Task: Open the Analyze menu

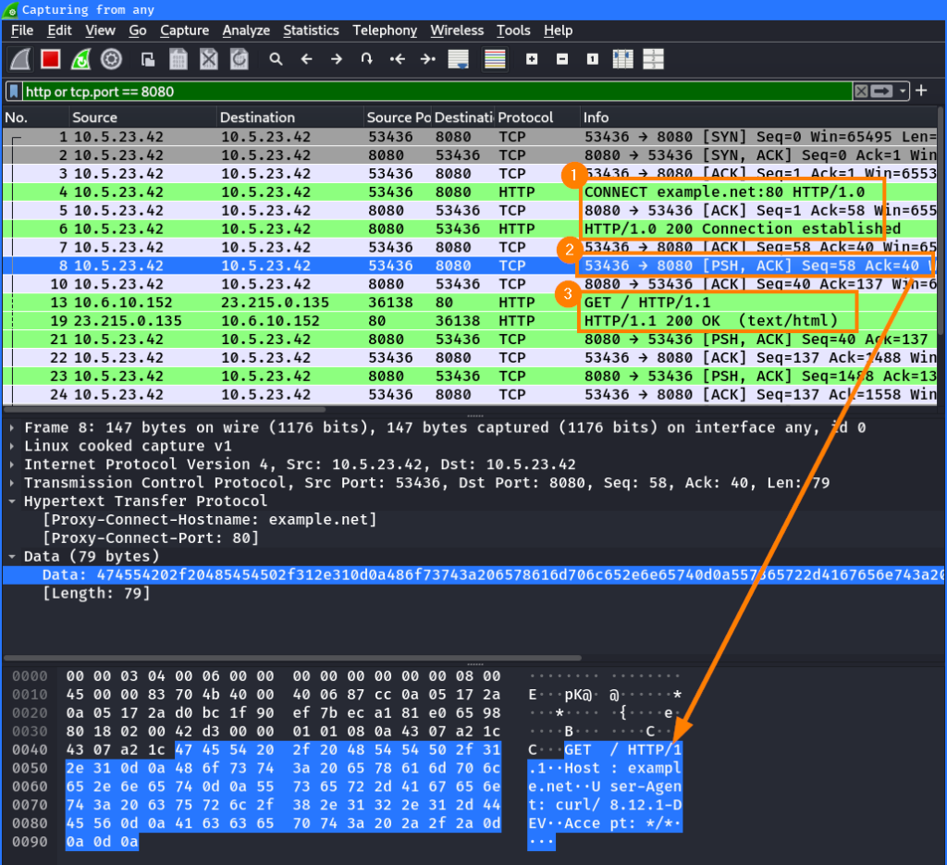Action: click(x=246, y=31)
